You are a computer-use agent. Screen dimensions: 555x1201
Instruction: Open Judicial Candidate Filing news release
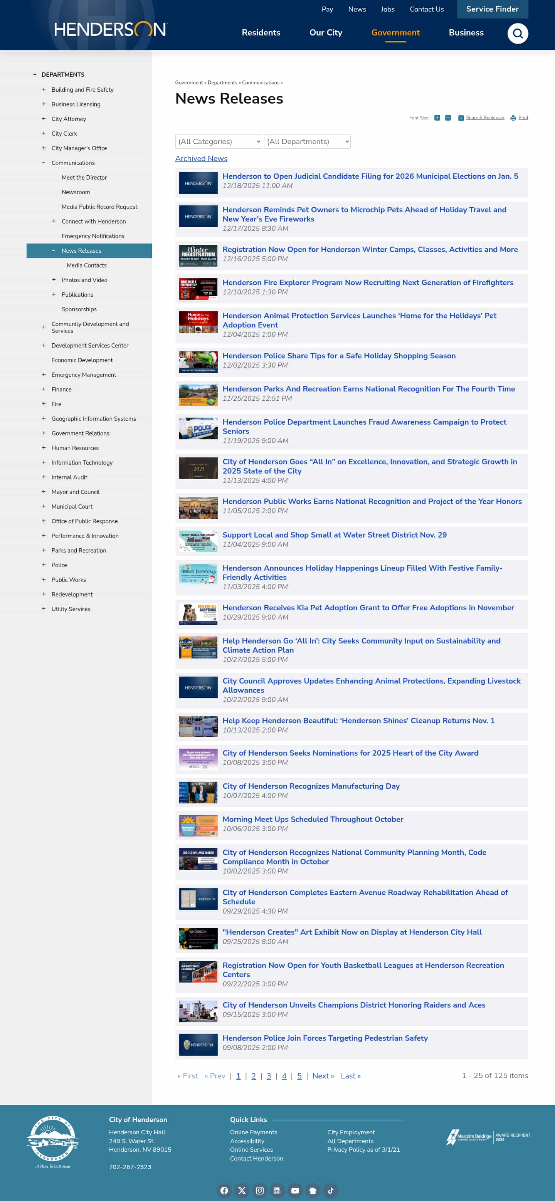pyautogui.click(x=370, y=176)
